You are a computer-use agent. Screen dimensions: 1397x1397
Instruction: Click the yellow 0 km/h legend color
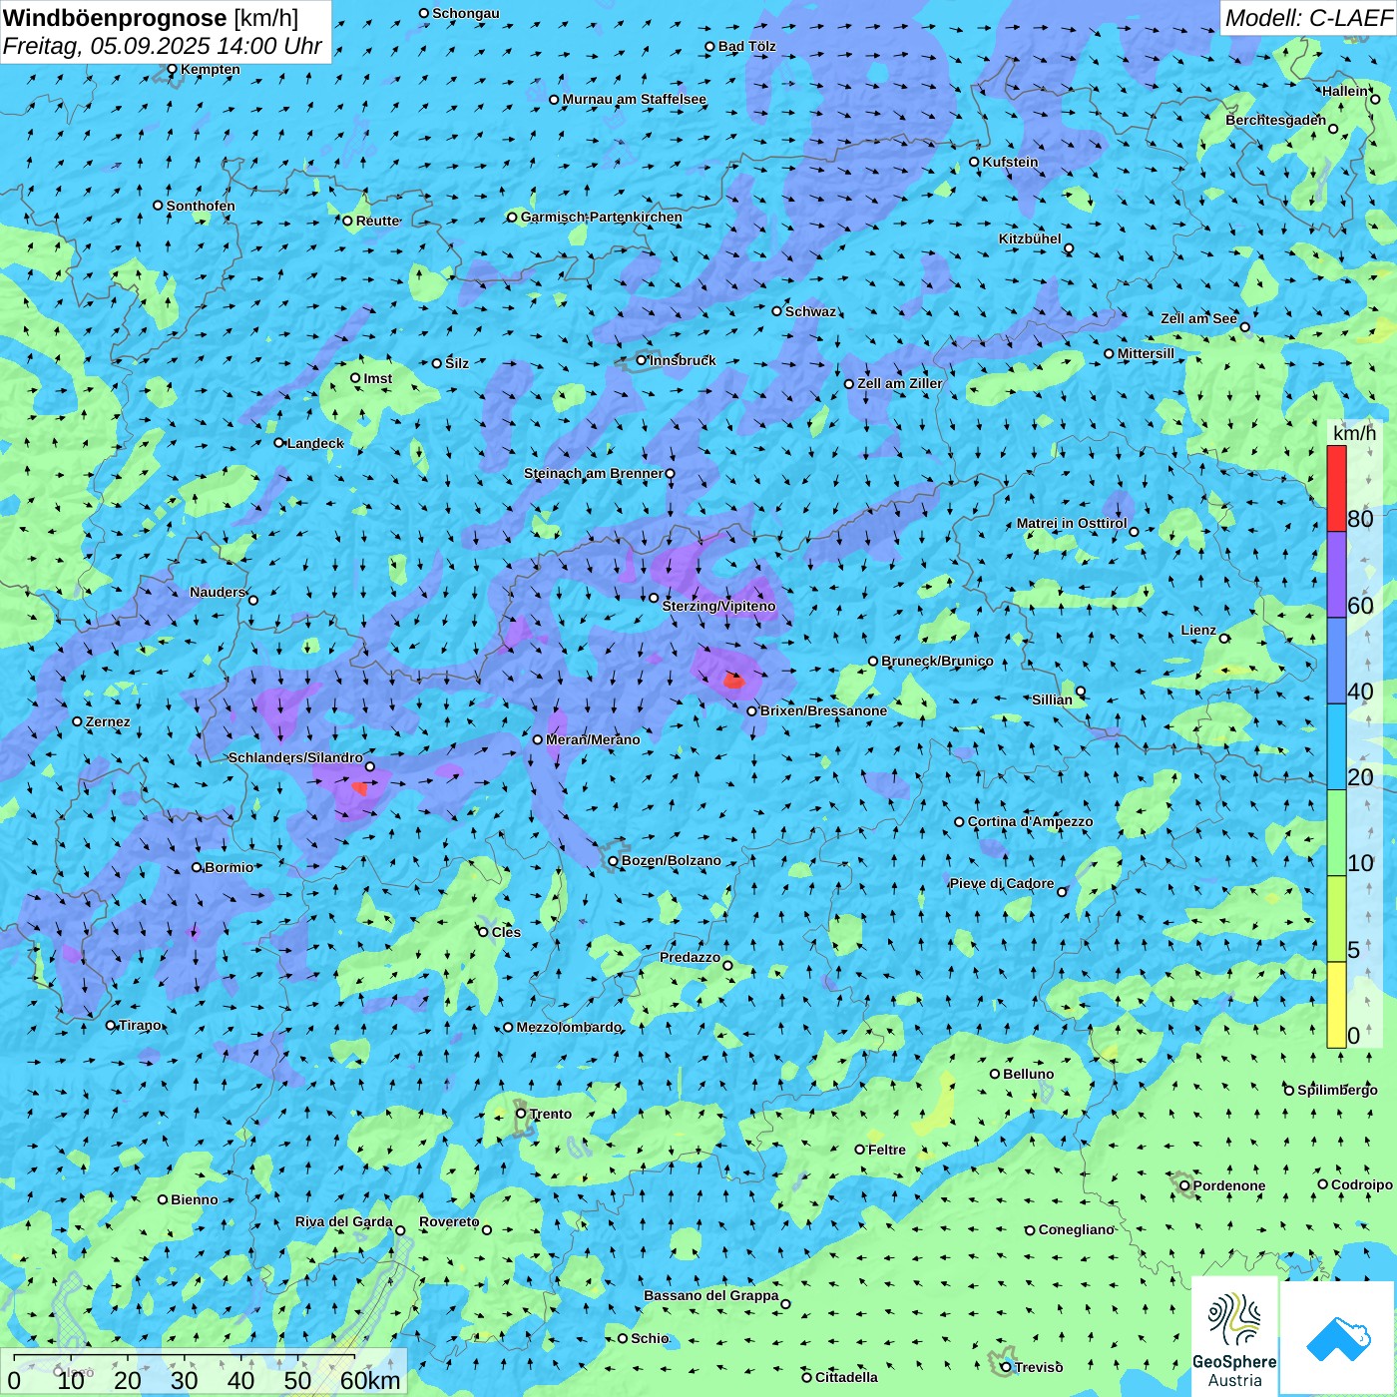click(x=1336, y=1005)
